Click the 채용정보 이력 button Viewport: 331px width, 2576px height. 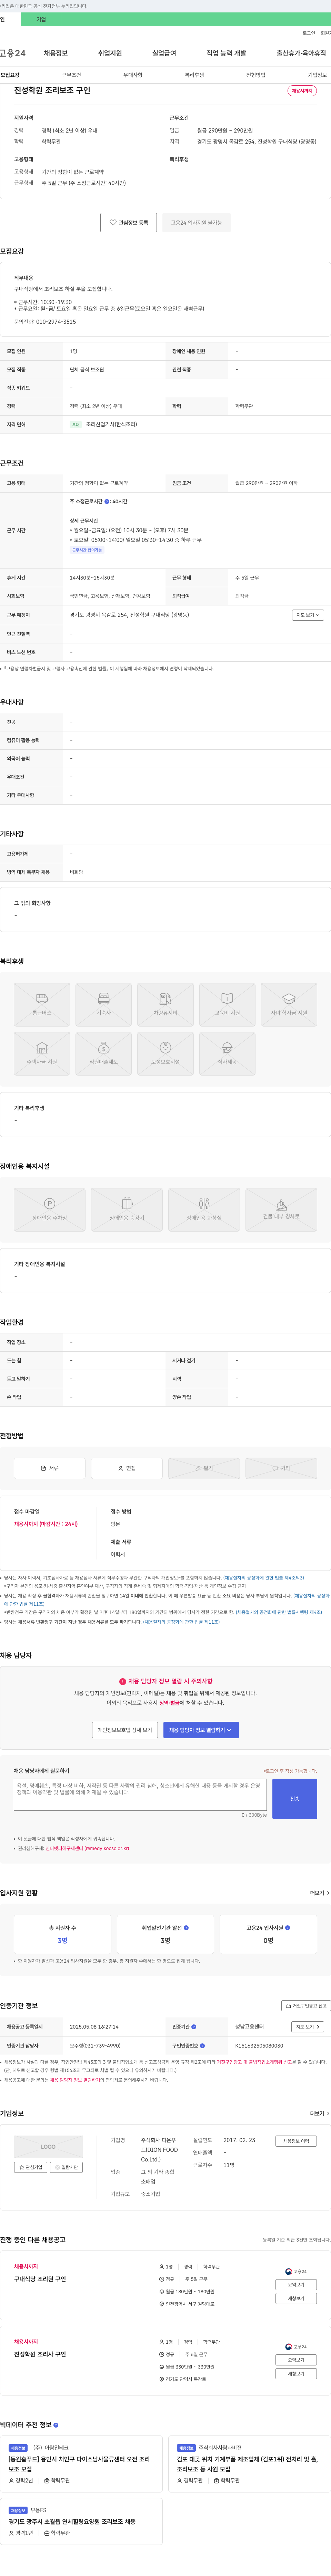pos(296,2141)
